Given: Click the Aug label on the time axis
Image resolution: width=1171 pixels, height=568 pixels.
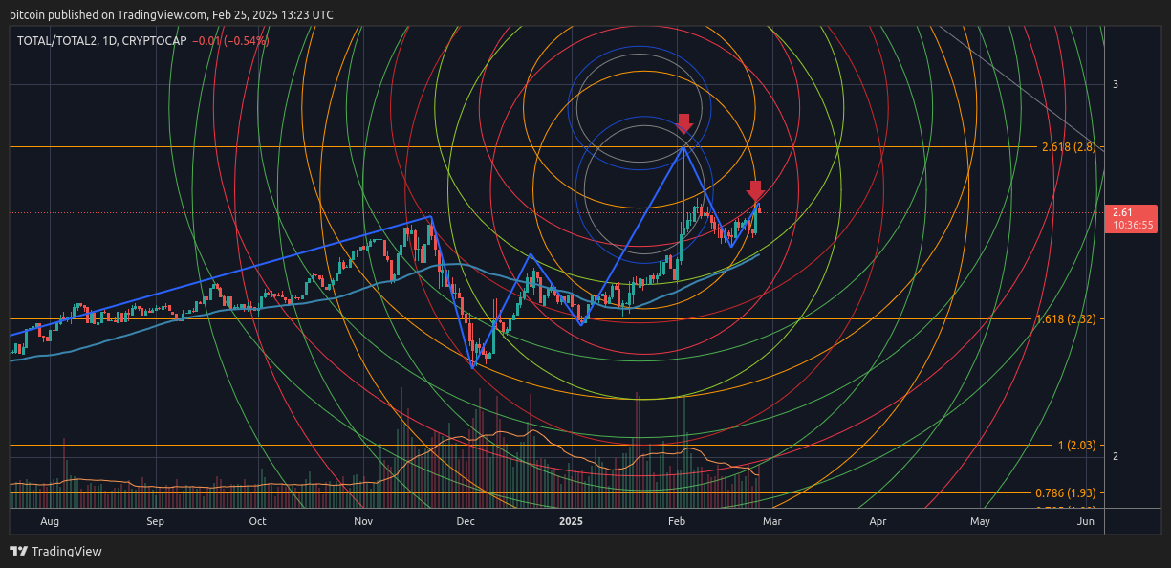Looking at the screenshot, I should 50,522.
